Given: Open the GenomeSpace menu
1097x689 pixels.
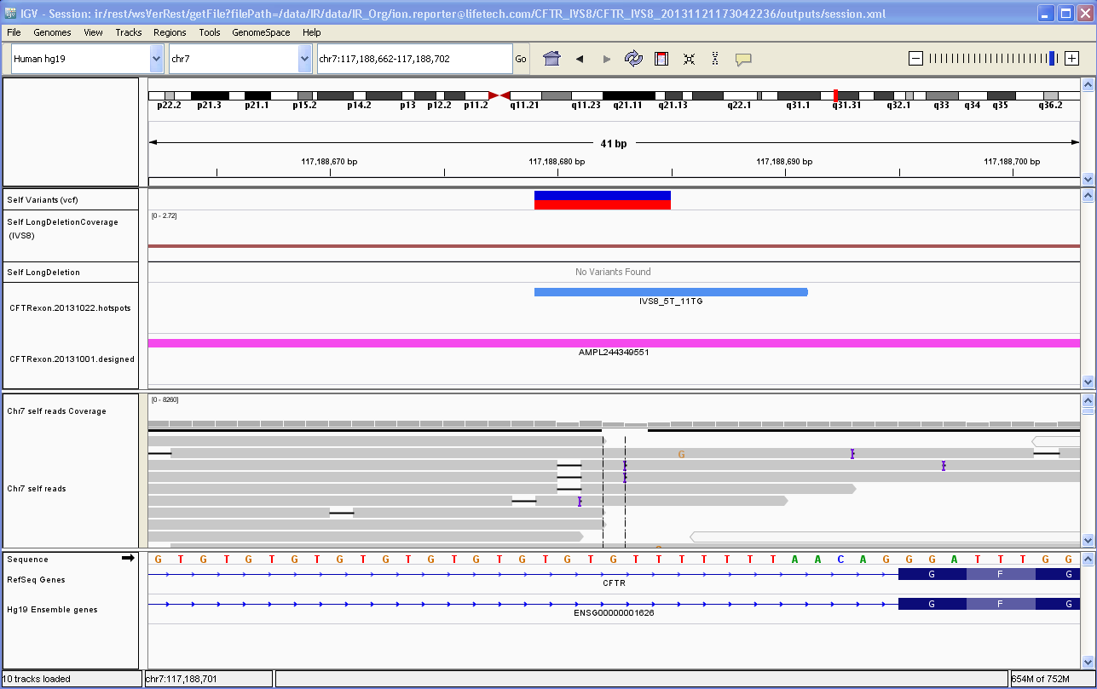Looking at the screenshot, I should [x=261, y=32].
